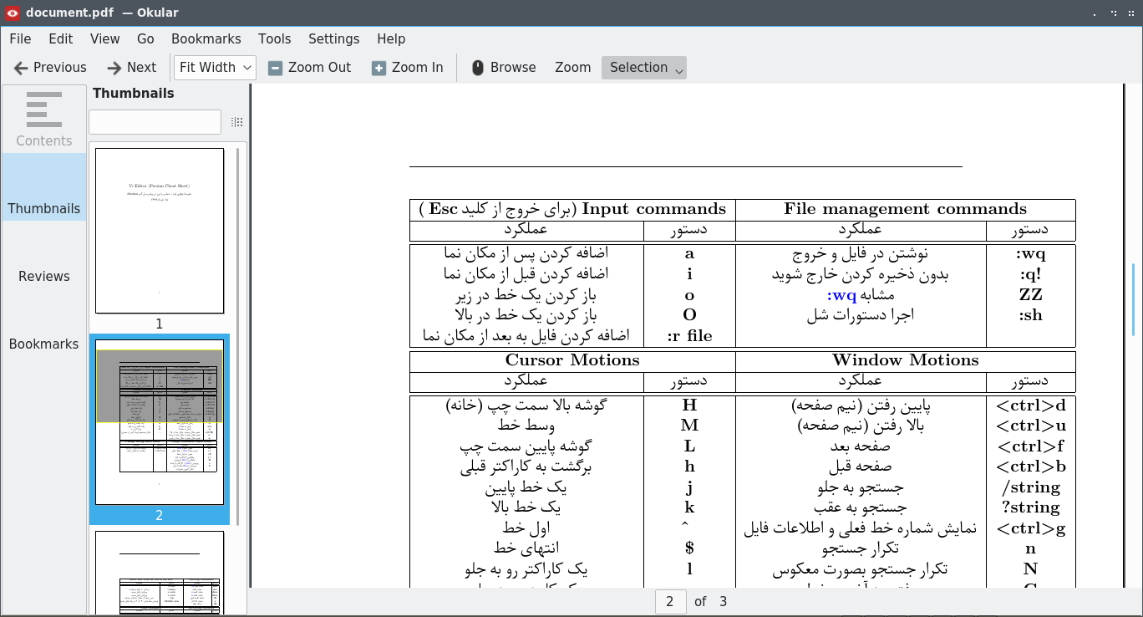Screen dimensions: 1143x617
Task: Open the Tools menu
Action: [274, 38]
